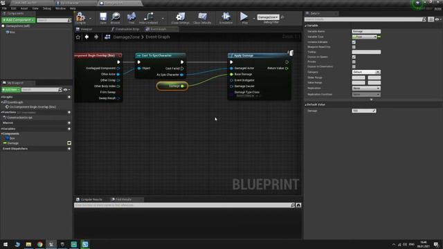Click the Add Component button
This screenshot has height=249, width=443.
19,20
